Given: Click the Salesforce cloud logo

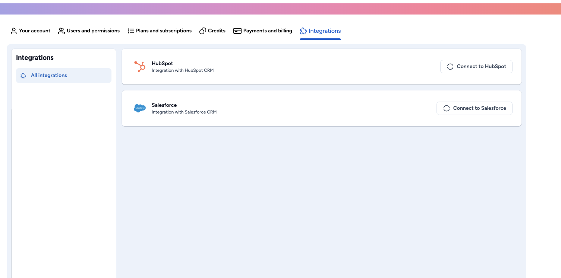Looking at the screenshot, I should 139,108.
